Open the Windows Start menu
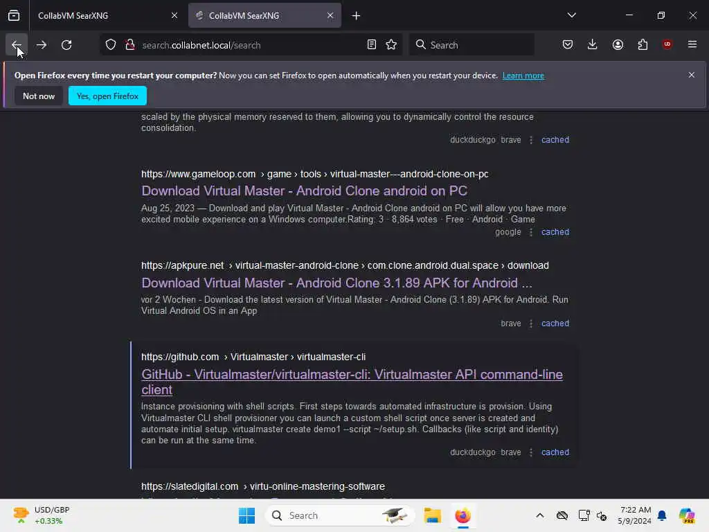The height and width of the screenshot is (532, 709). (247, 515)
